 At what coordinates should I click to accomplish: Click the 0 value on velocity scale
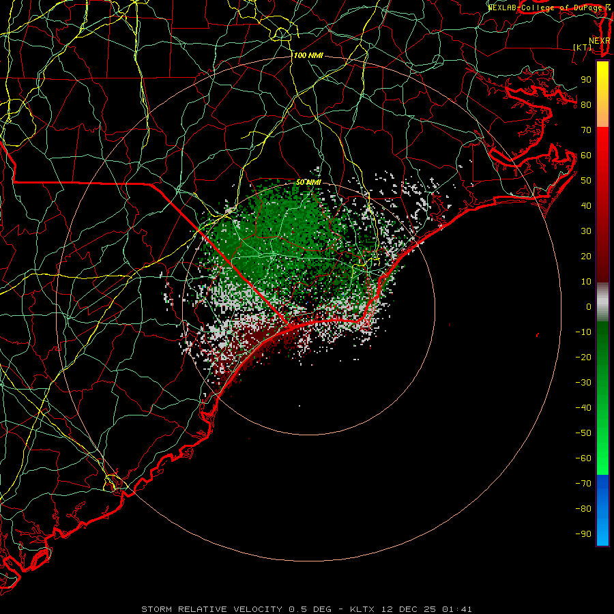tap(589, 306)
